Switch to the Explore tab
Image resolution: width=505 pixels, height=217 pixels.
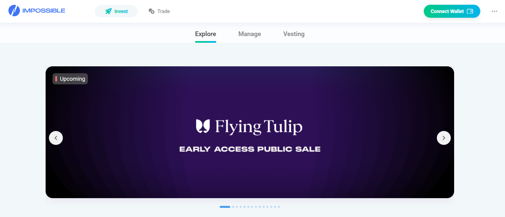pos(206,34)
